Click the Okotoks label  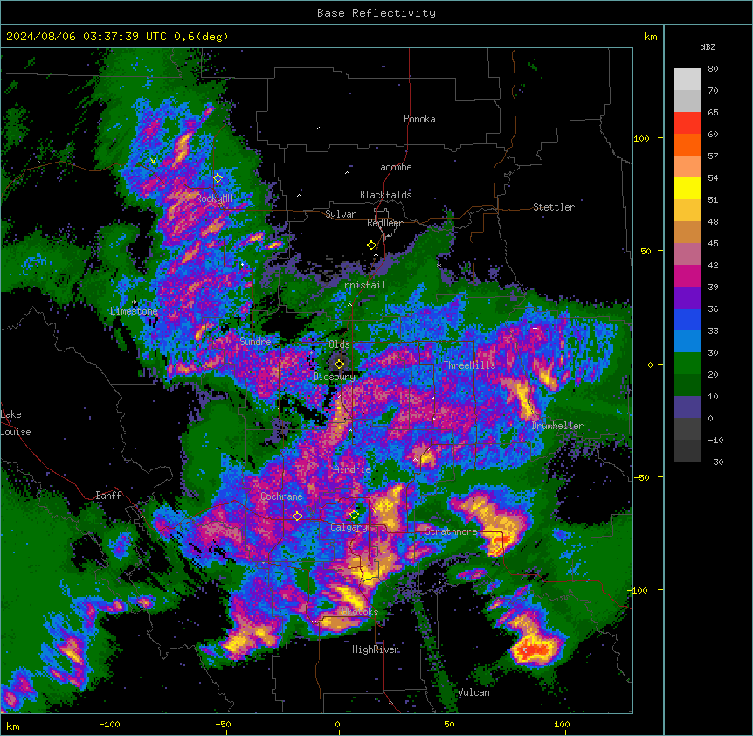(x=360, y=612)
